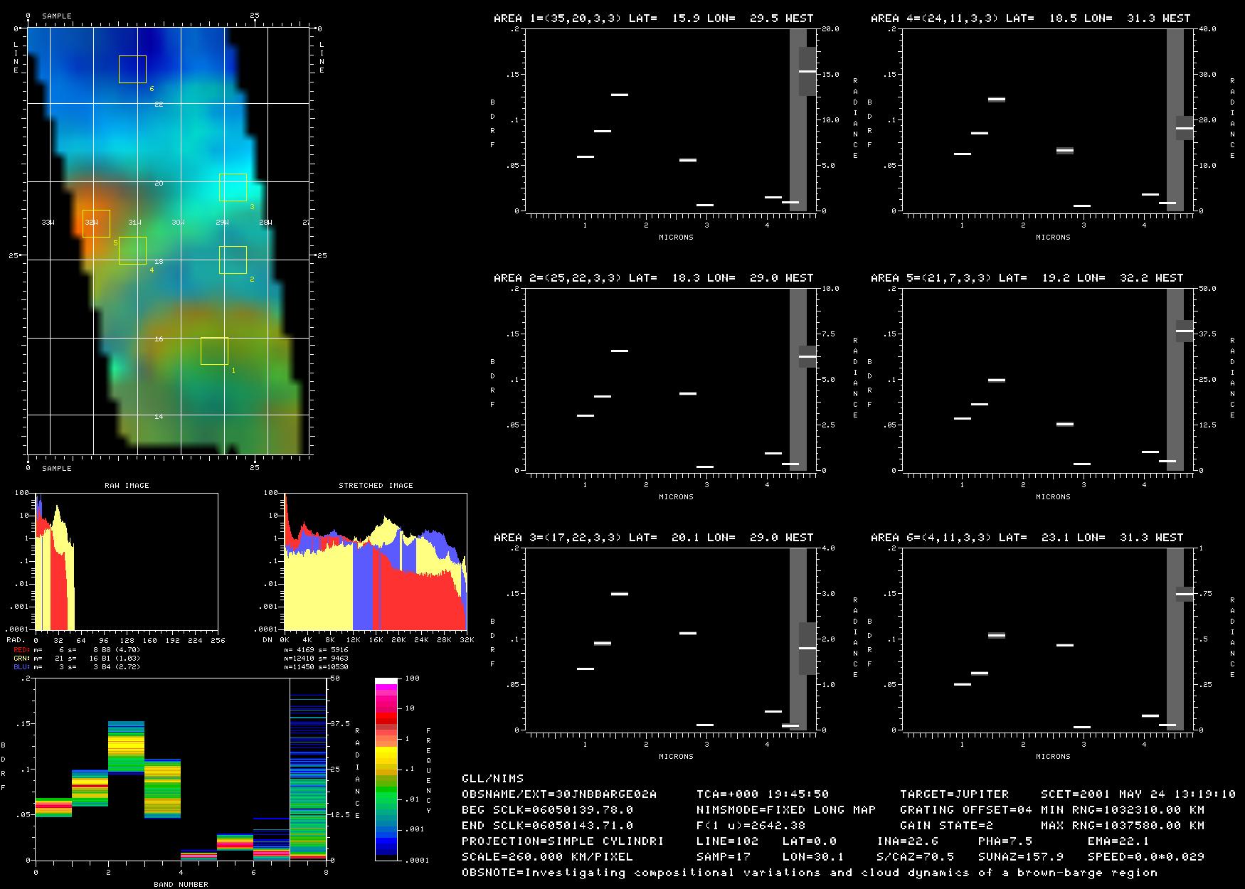Click the 31W longitude label on the map
The image size is (1245, 889).
(x=134, y=223)
